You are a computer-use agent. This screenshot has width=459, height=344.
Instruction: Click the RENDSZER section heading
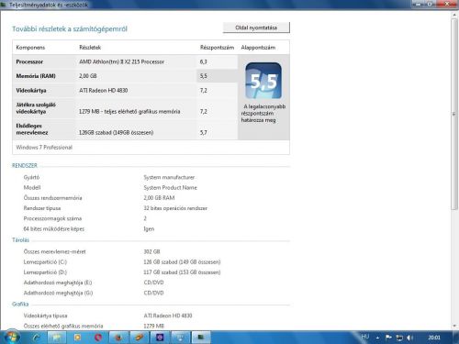click(x=25, y=166)
